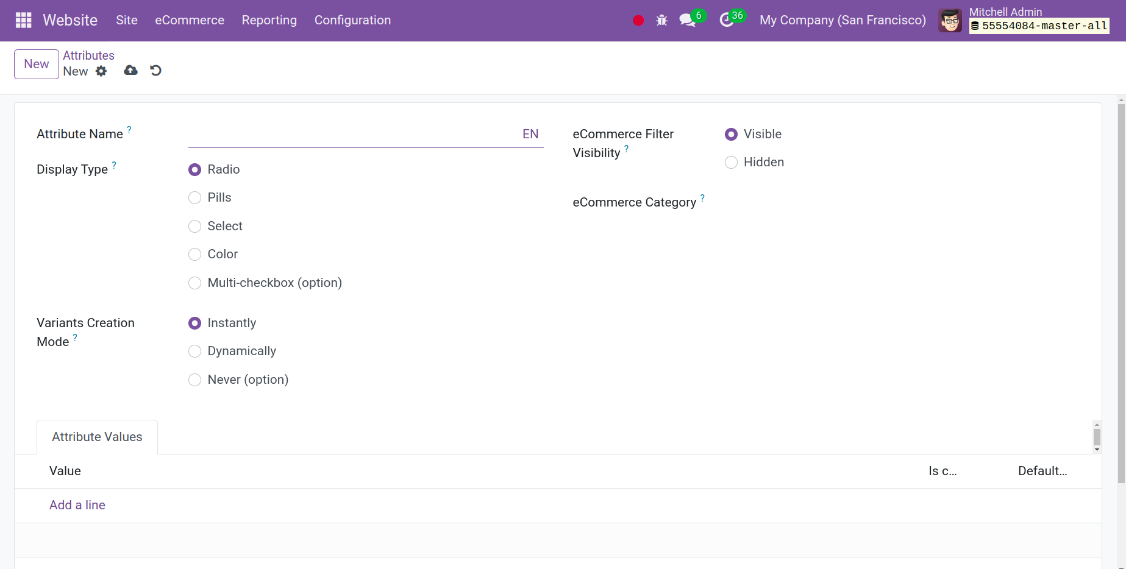Open the conversations chat icon

coord(688,20)
